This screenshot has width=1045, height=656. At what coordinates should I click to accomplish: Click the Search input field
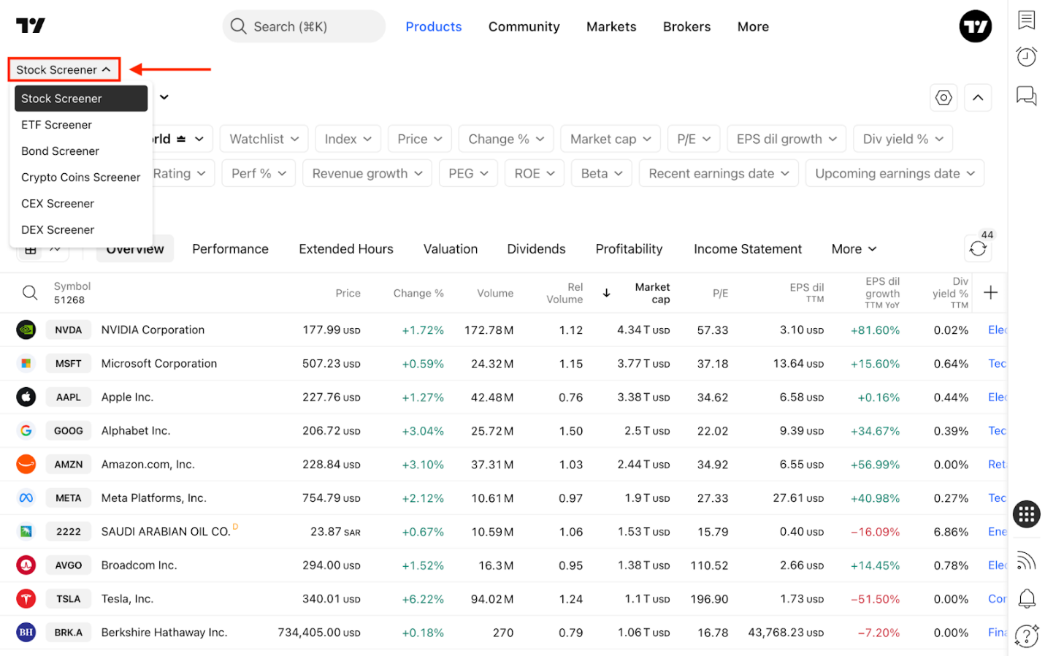point(304,26)
